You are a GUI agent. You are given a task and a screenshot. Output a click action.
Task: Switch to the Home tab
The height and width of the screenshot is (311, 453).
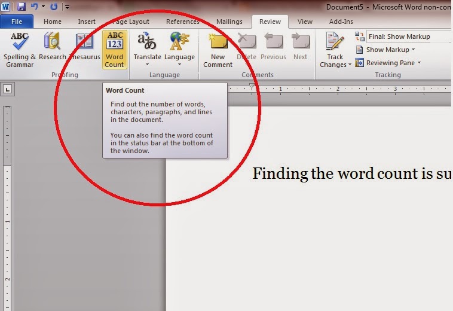click(53, 22)
